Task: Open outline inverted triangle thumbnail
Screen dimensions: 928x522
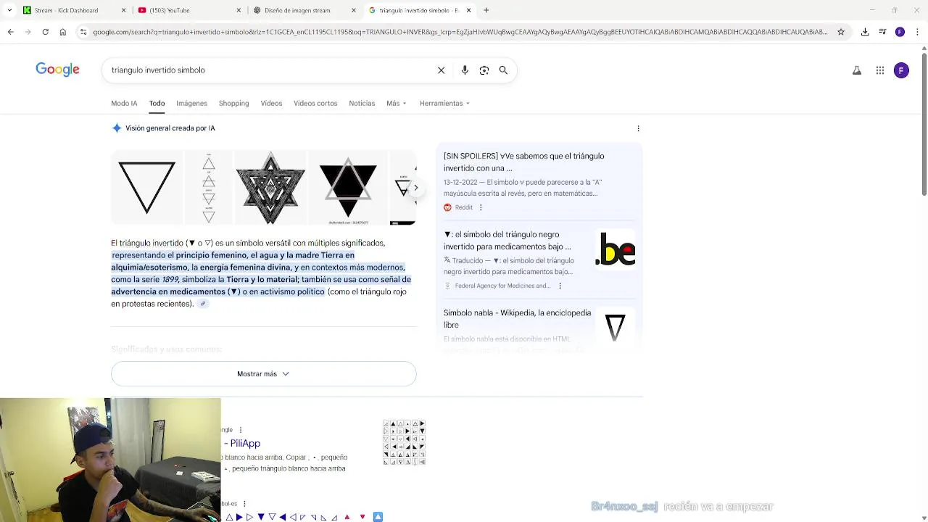Action: pos(146,188)
